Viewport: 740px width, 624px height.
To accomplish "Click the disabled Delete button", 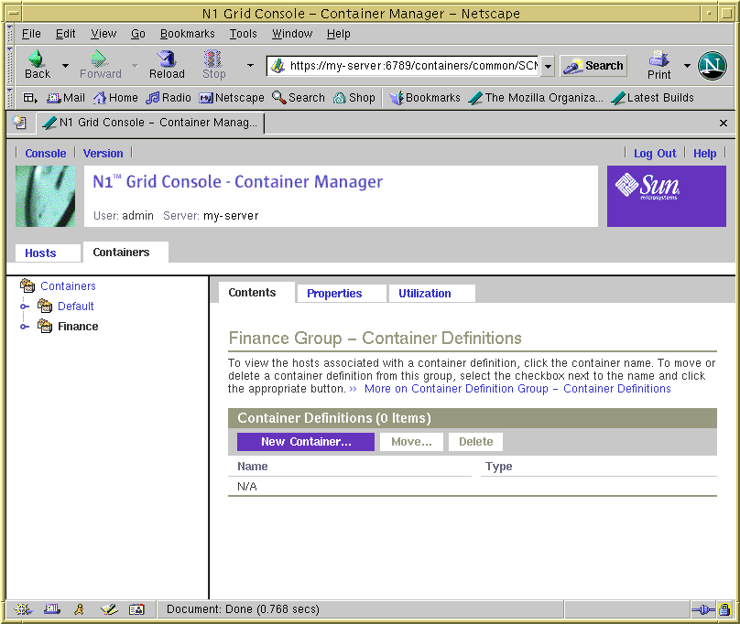I will (x=475, y=442).
